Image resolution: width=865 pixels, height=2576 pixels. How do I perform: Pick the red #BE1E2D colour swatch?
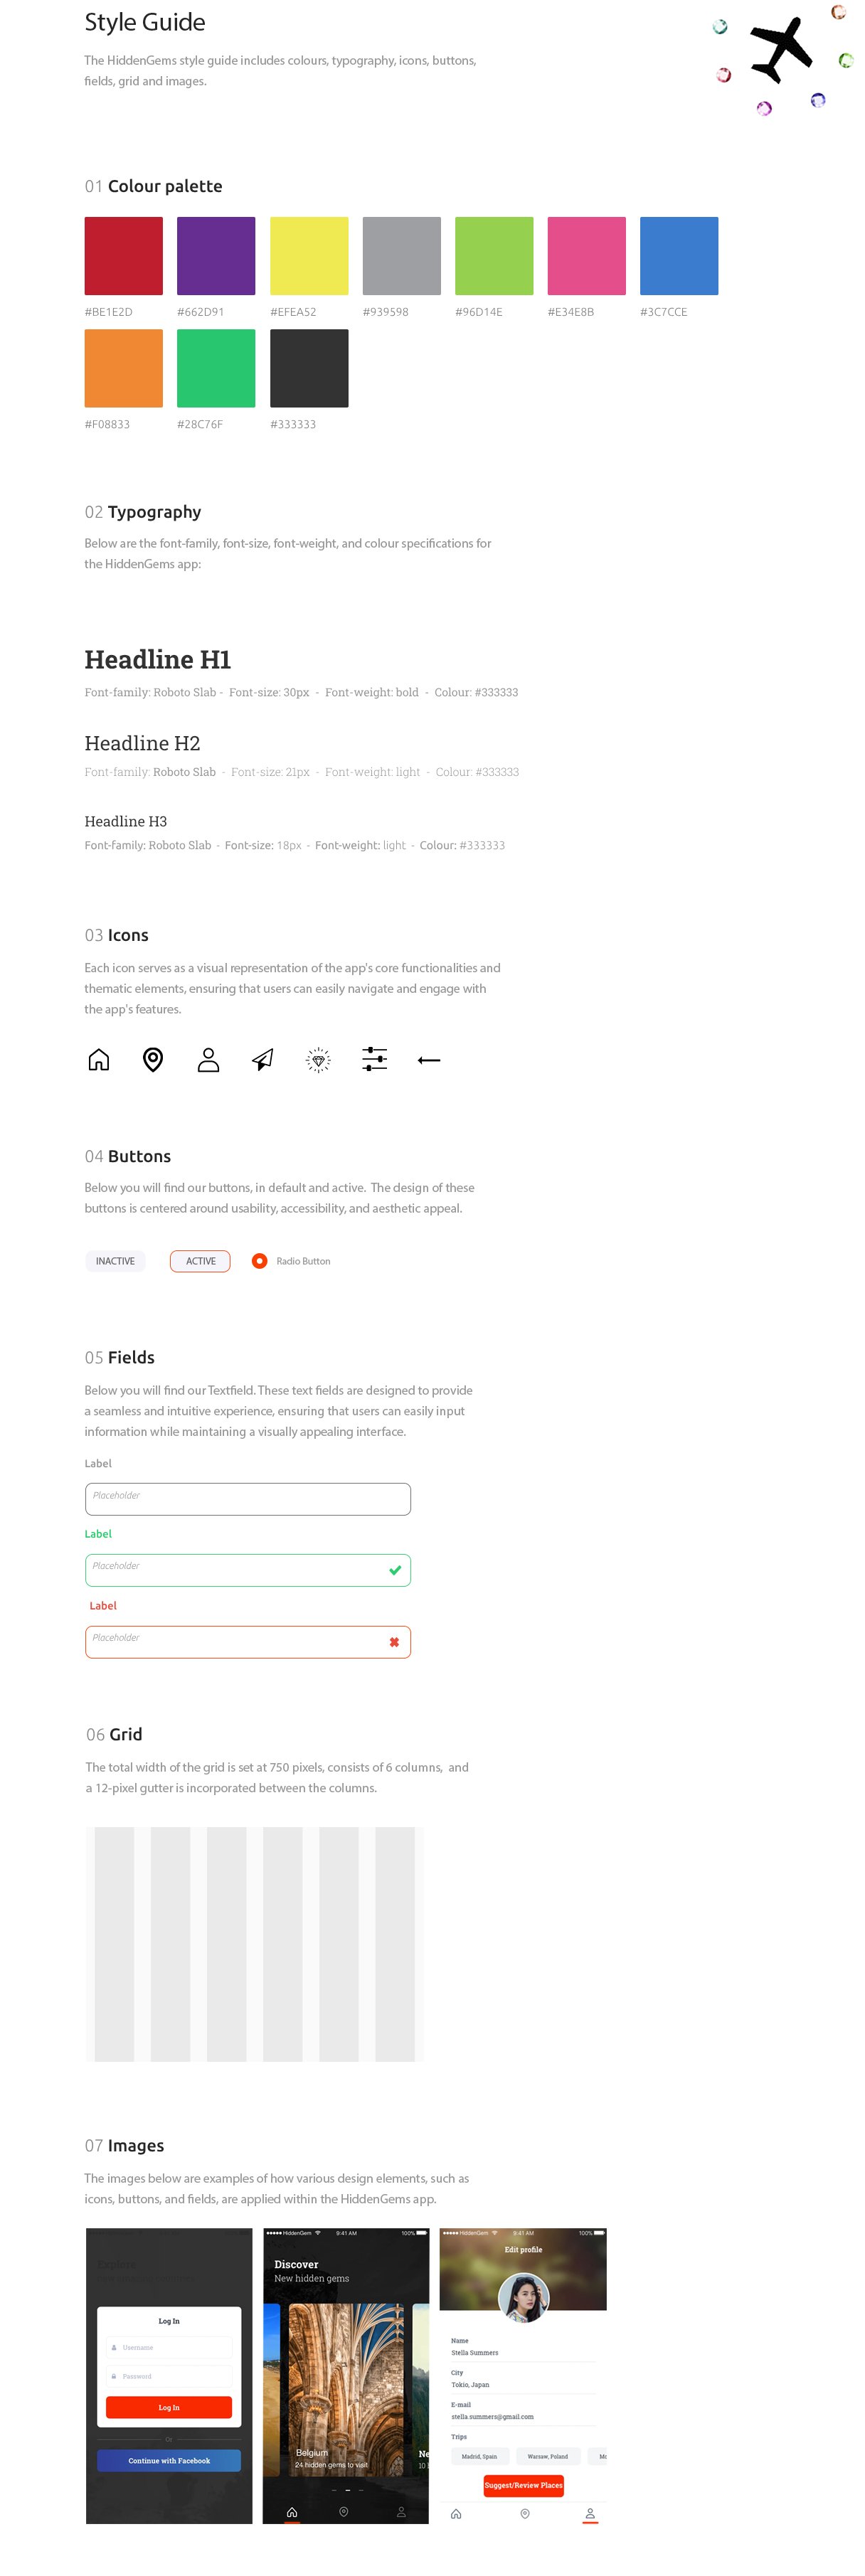click(124, 256)
